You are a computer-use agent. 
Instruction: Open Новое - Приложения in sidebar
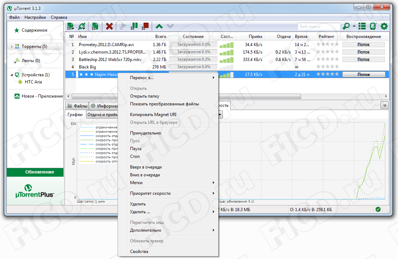pos(39,96)
